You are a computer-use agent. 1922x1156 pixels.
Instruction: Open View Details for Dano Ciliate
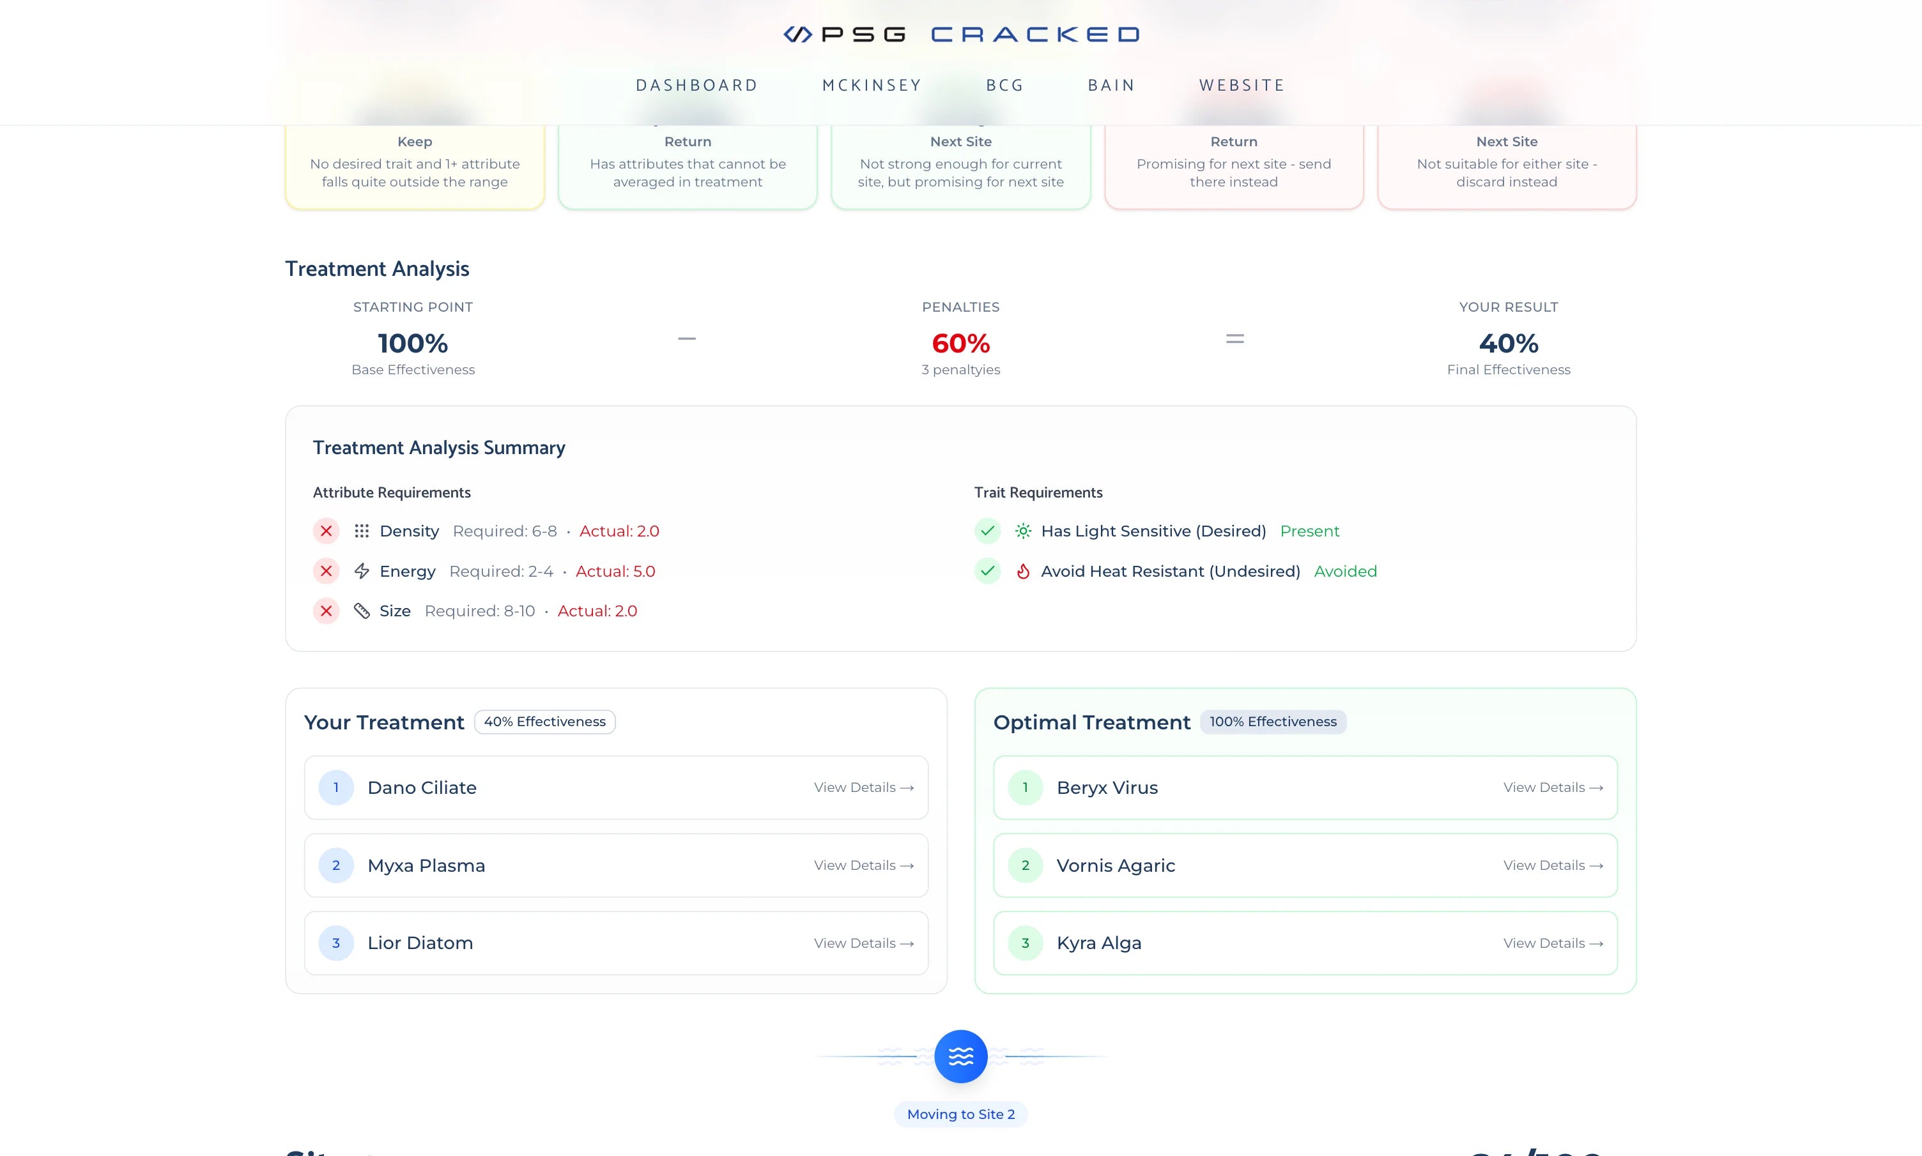coord(863,787)
